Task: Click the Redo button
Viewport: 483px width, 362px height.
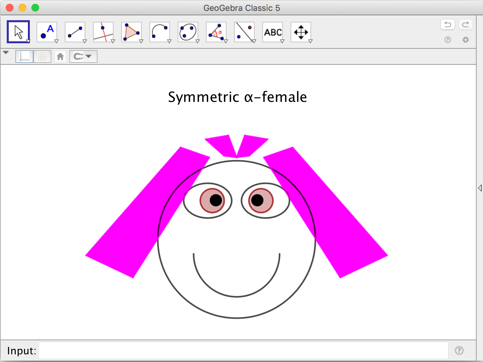Action: tap(465, 24)
